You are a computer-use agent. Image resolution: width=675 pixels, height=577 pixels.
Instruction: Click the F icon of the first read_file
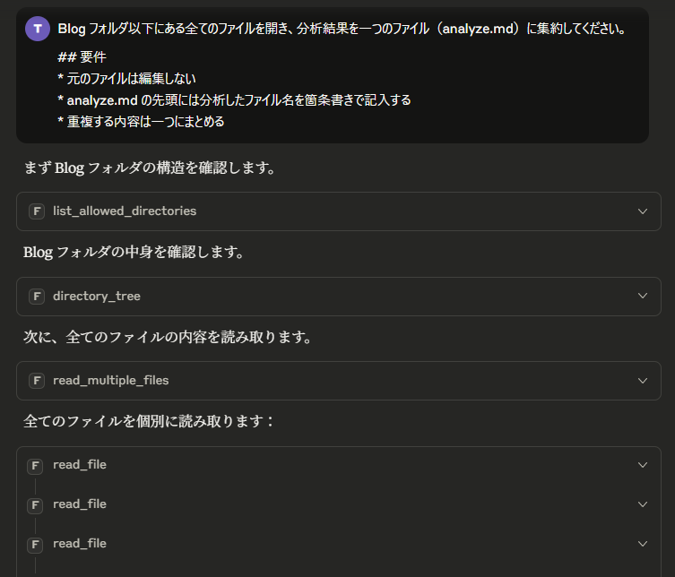(x=35, y=466)
